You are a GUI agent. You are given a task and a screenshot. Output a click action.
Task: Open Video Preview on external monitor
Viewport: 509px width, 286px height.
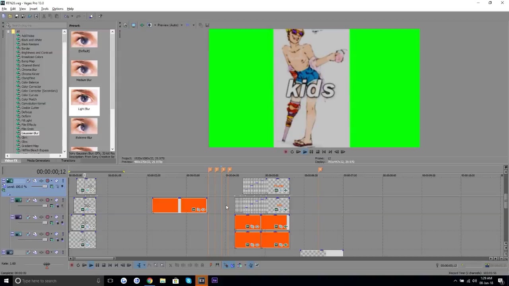point(133,25)
